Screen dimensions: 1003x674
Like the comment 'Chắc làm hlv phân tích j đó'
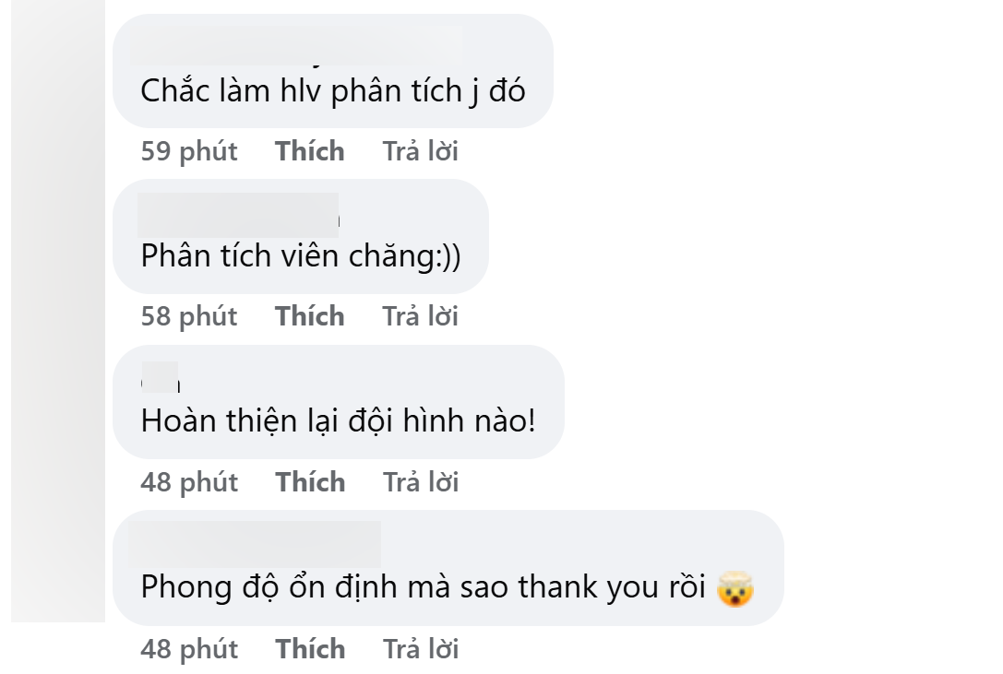coord(310,150)
